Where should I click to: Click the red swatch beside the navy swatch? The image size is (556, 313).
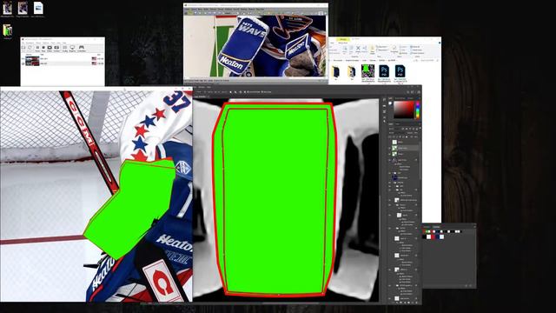click(433, 236)
